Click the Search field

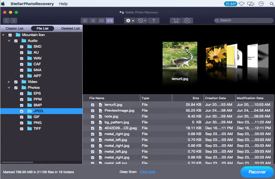[x=243, y=20]
